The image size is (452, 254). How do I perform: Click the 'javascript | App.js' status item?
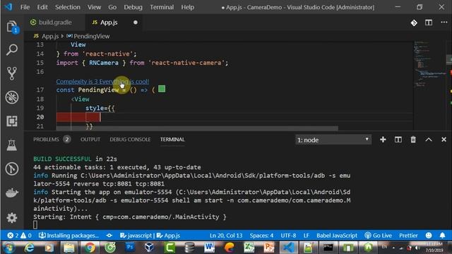point(150,236)
